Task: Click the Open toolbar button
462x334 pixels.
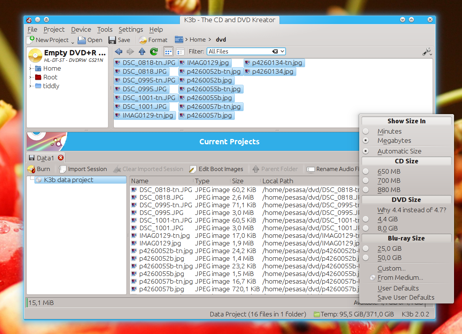Action: click(90, 40)
